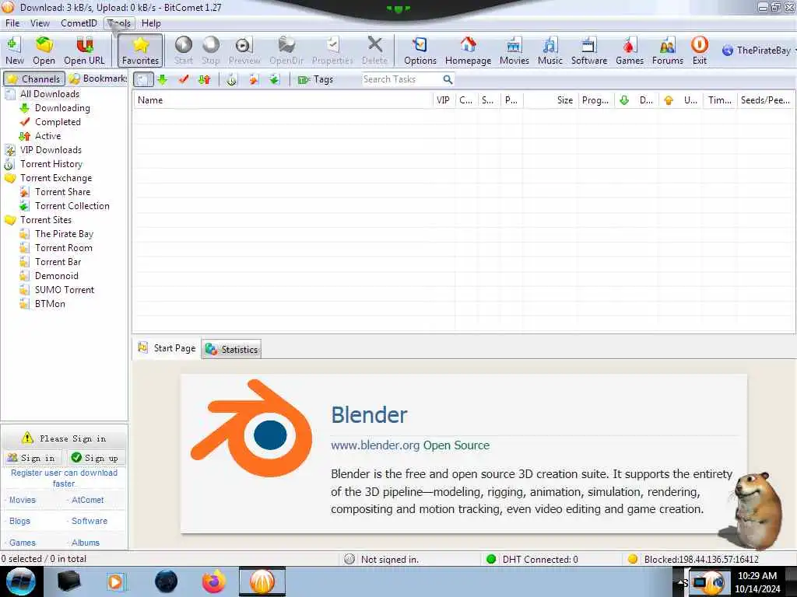Click the New task toolbar icon

[14, 51]
